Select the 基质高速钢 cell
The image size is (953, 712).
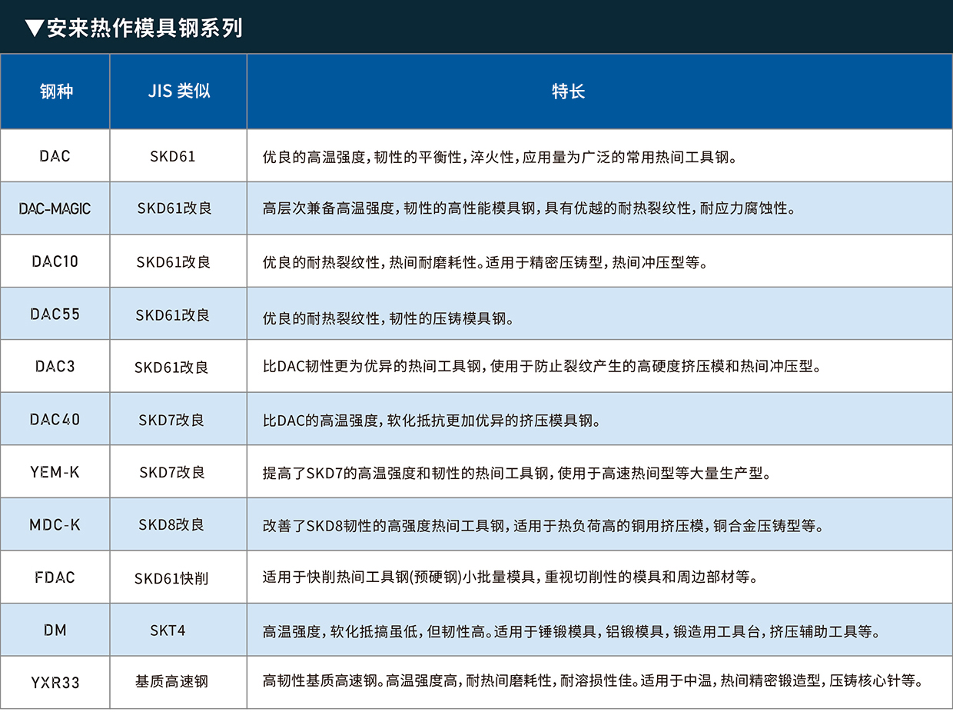click(178, 682)
